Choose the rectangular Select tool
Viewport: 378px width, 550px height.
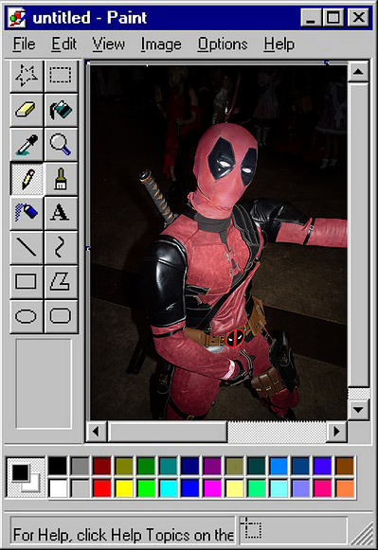point(61,76)
